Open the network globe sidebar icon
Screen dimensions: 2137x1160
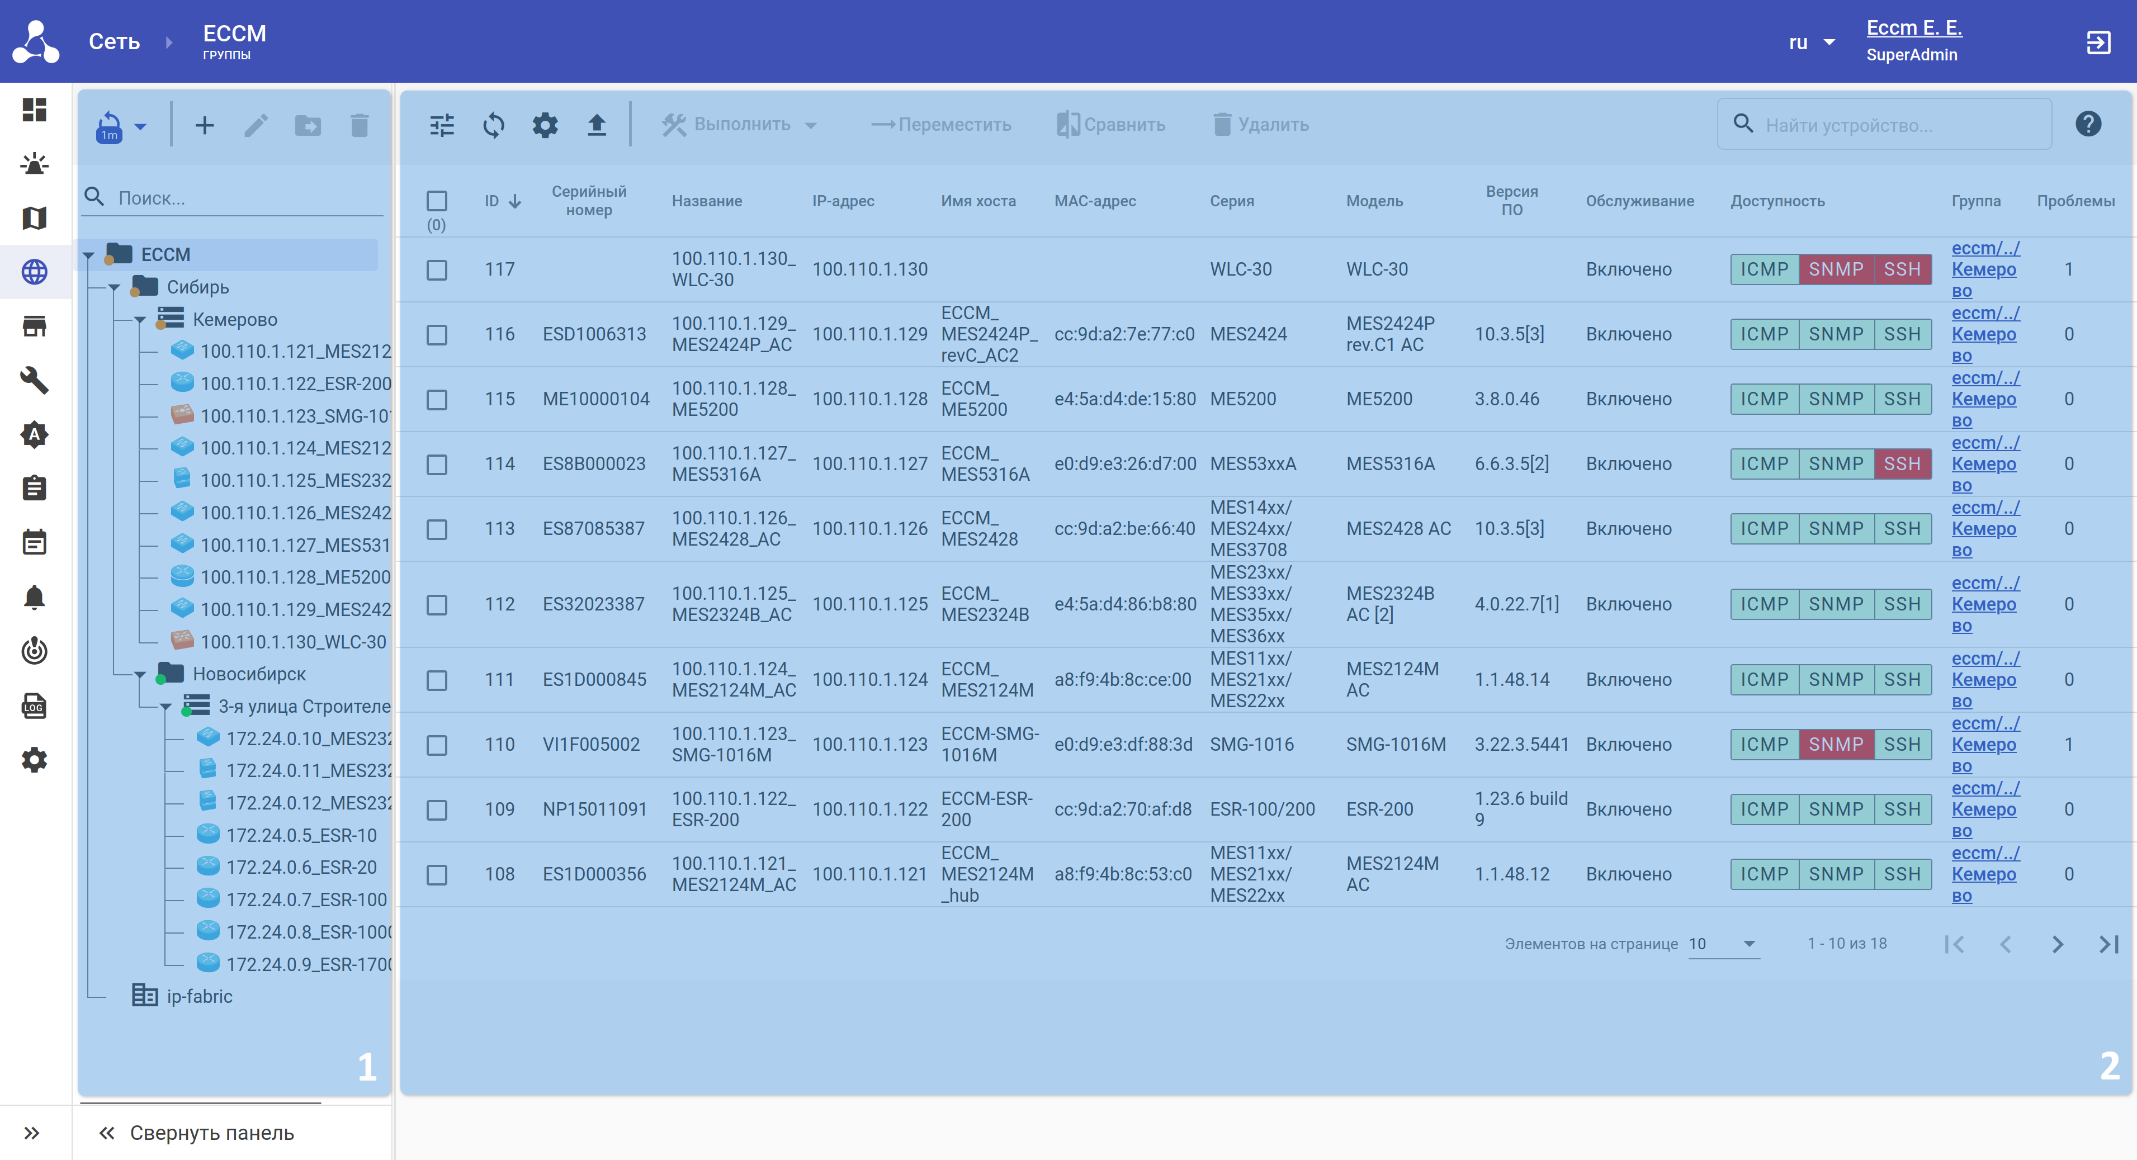click(34, 272)
